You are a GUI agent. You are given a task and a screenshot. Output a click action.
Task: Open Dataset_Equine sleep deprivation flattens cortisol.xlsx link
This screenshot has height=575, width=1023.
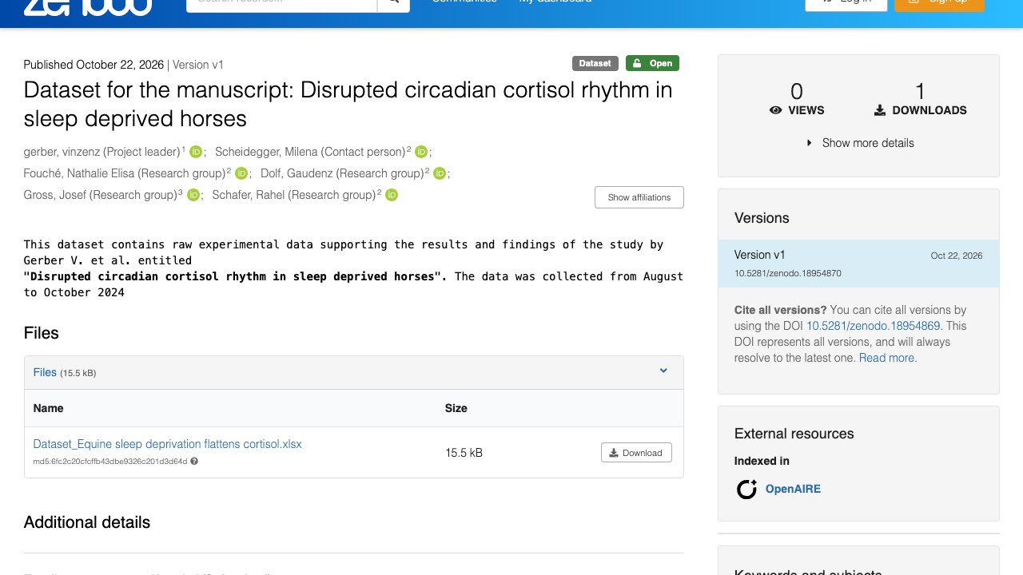168,444
